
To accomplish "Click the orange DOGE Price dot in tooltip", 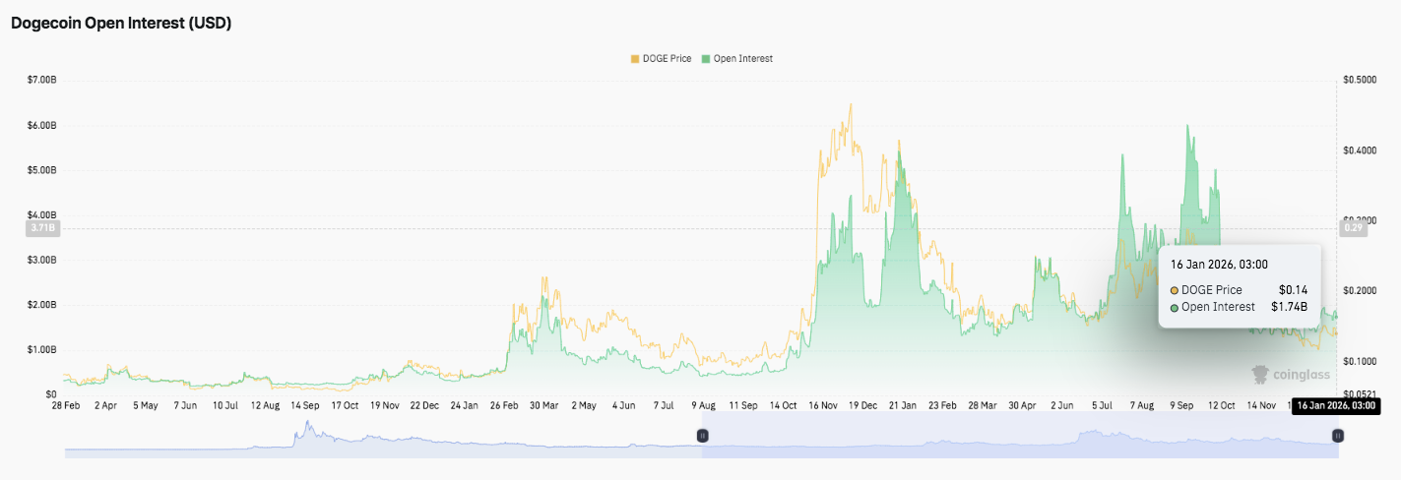I will pyautogui.click(x=1175, y=290).
